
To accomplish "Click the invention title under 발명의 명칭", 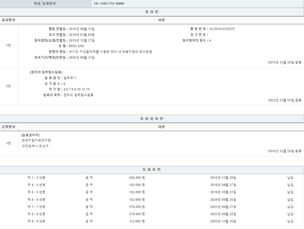I will [x=110, y=52].
